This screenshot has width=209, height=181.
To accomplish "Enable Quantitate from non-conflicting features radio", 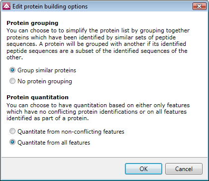I will click(x=12, y=132).
